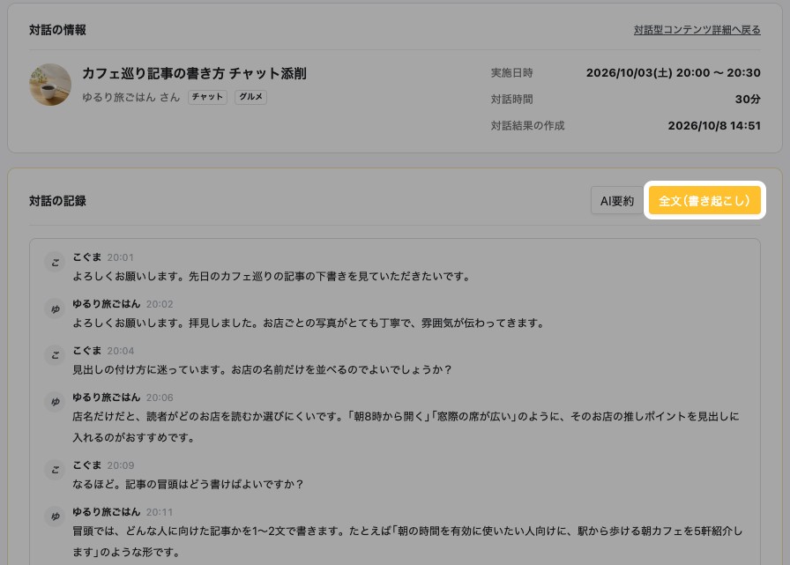Image resolution: width=790 pixels, height=565 pixels.
Task: Click the date 2026/10/03(土) 20:00 〜 20:30
Action: tap(673, 72)
